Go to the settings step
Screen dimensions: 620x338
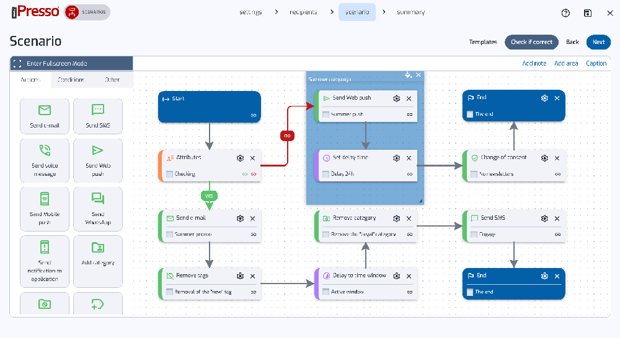tap(250, 12)
